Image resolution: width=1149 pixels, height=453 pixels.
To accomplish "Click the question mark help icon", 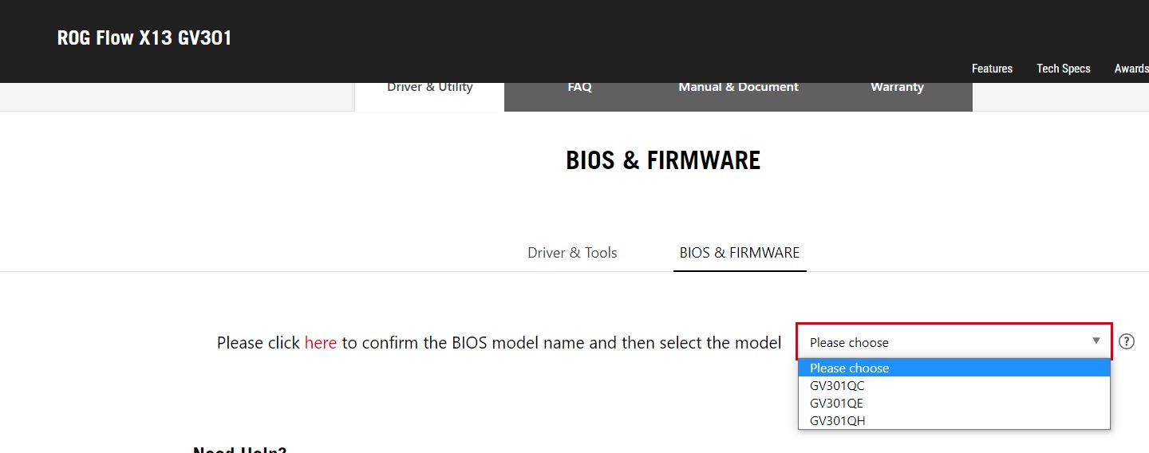I will (1126, 341).
